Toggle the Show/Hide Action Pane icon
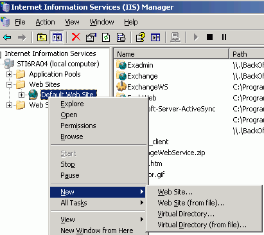 coord(155,37)
